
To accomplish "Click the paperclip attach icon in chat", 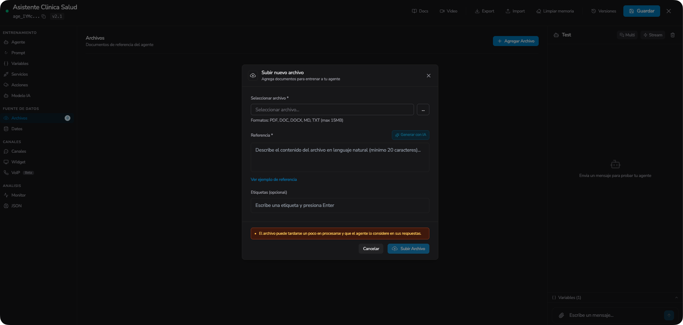I will tap(562, 315).
